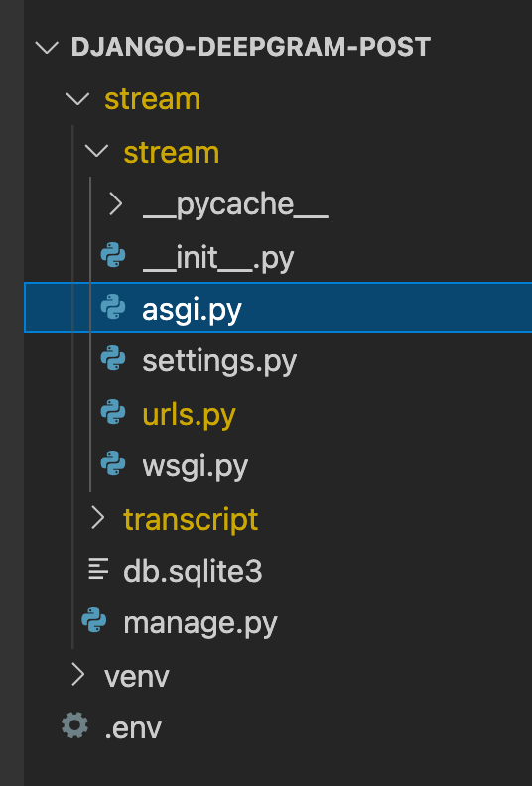This screenshot has height=786, width=532.
Task: Click the Python icon beside settings.py
Action: pyautogui.click(x=113, y=359)
